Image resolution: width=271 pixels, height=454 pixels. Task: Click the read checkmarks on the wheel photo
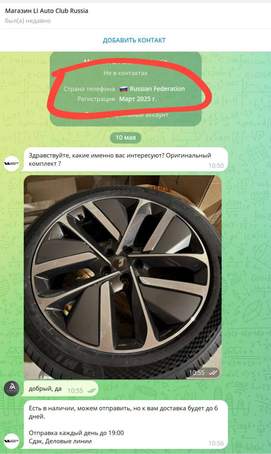coord(213,372)
